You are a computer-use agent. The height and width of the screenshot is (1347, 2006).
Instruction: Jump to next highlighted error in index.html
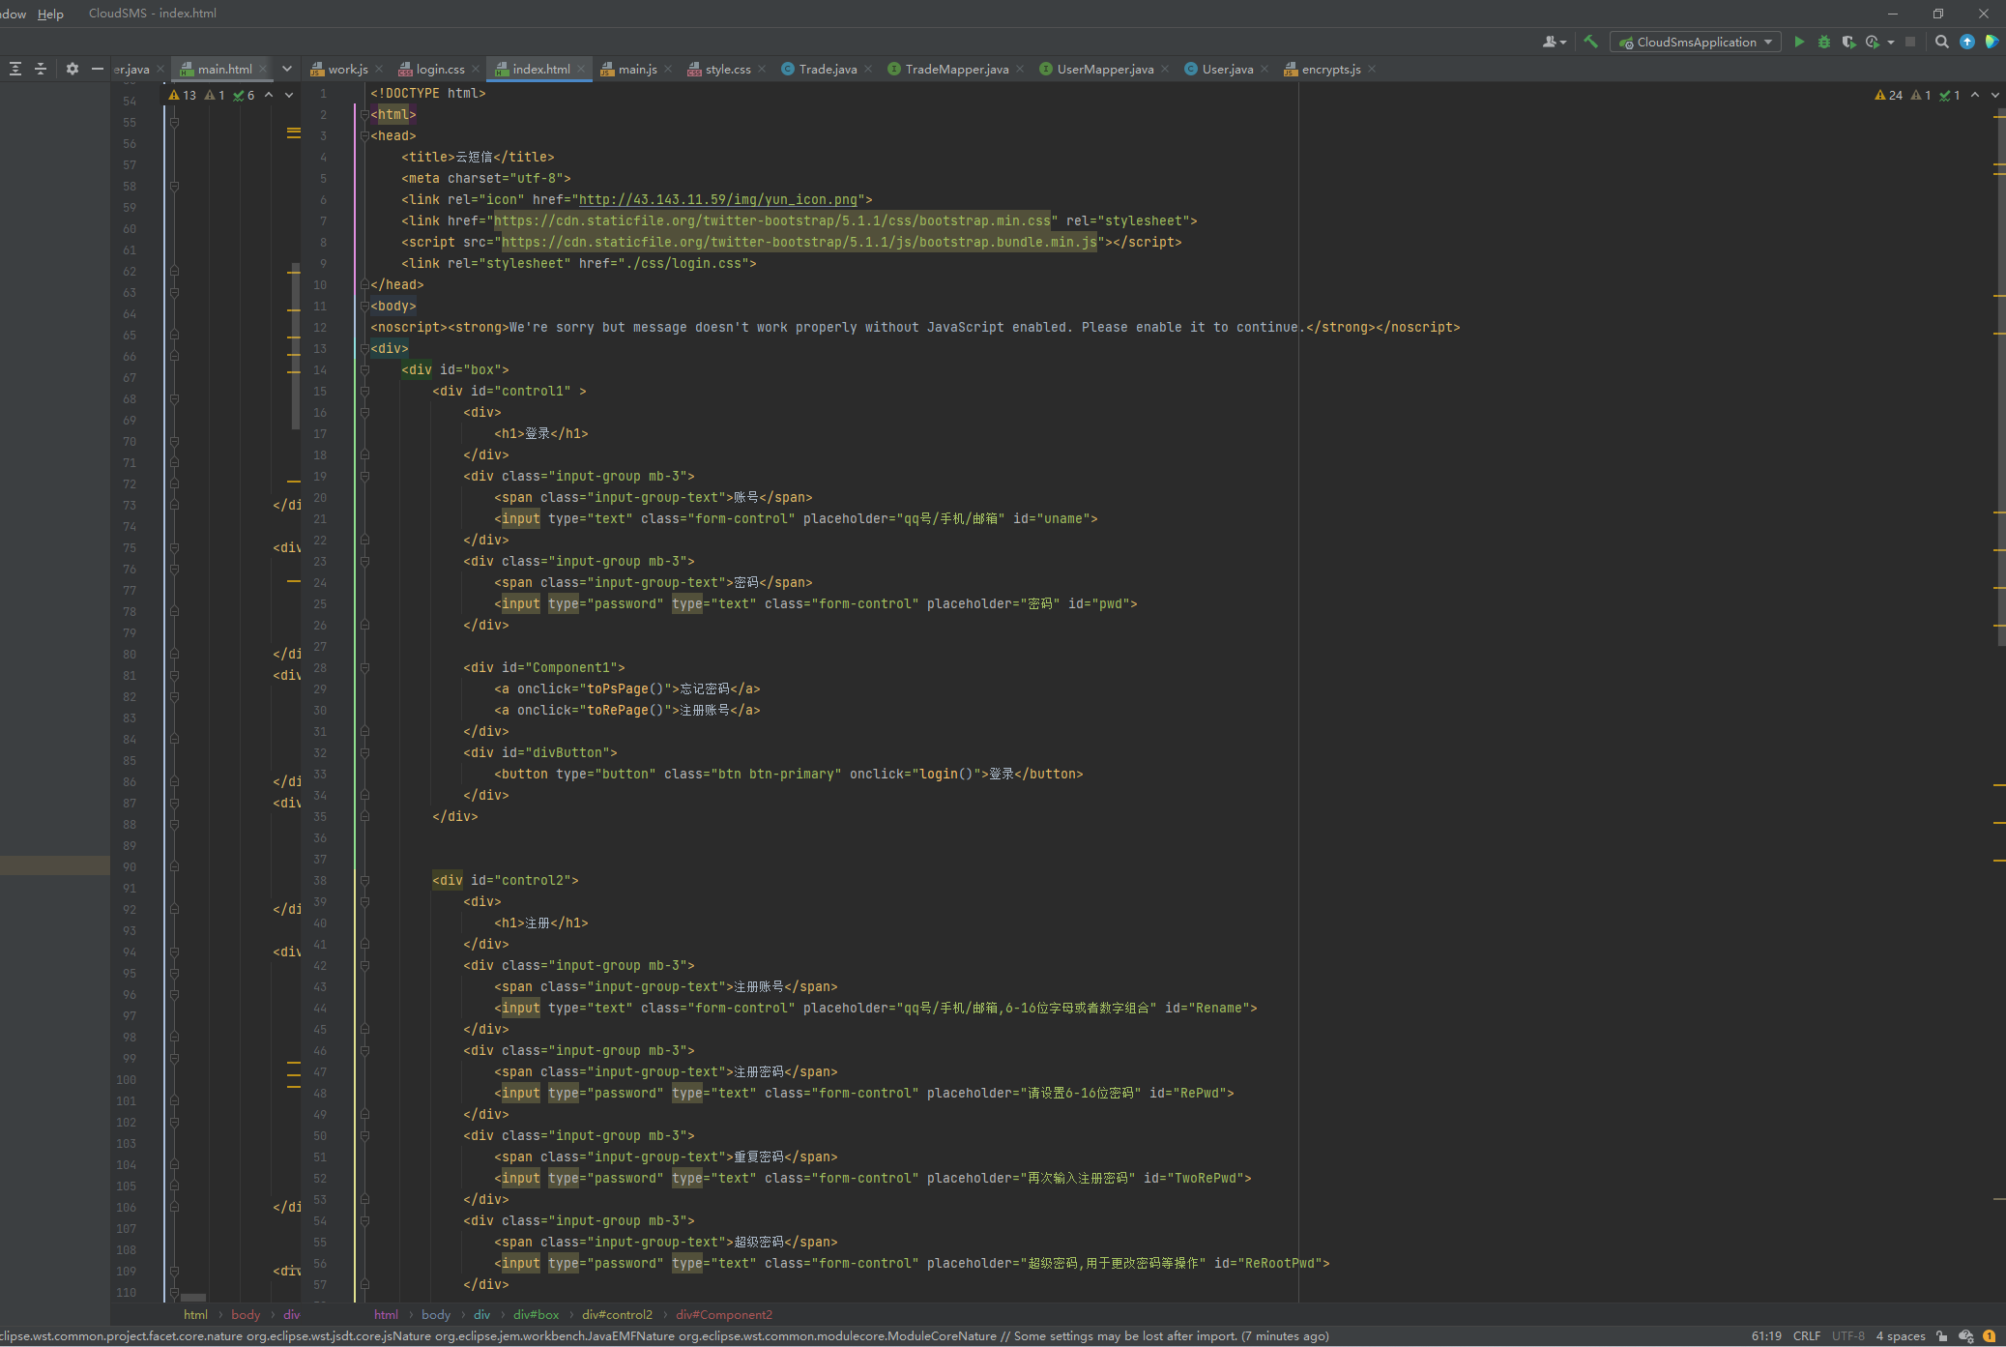click(x=1995, y=95)
